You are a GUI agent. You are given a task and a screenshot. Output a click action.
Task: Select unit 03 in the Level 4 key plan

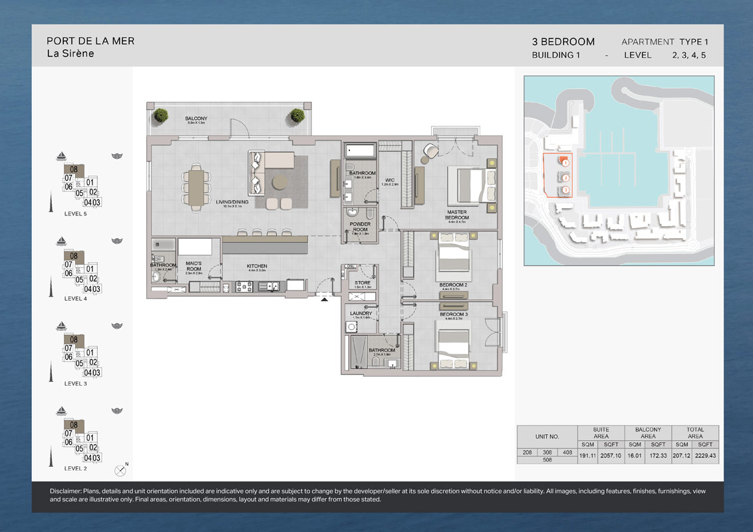pyautogui.click(x=96, y=289)
